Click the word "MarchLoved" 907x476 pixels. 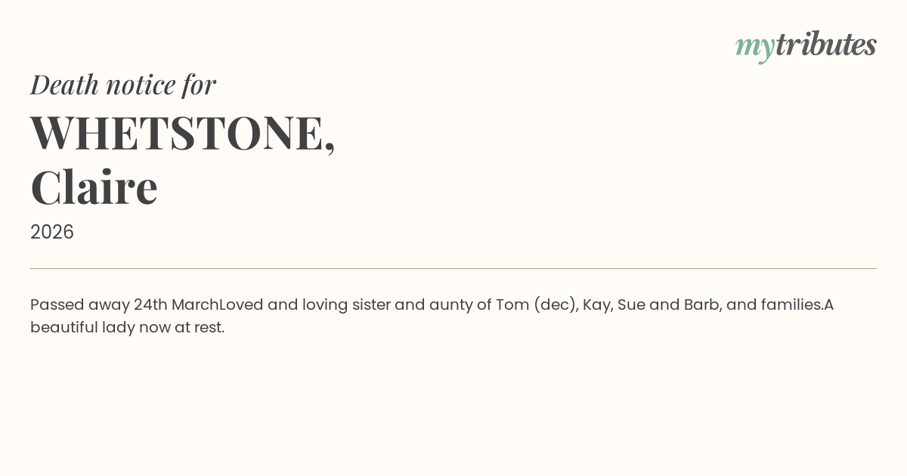(x=217, y=305)
